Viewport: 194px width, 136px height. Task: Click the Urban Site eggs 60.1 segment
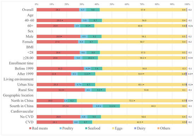point(140,84)
